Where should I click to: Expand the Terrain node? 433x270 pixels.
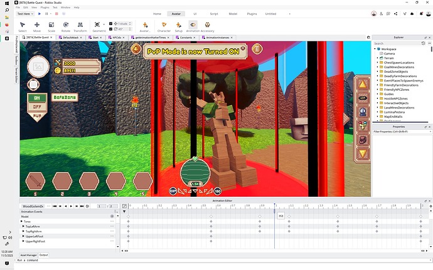pos(378,58)
